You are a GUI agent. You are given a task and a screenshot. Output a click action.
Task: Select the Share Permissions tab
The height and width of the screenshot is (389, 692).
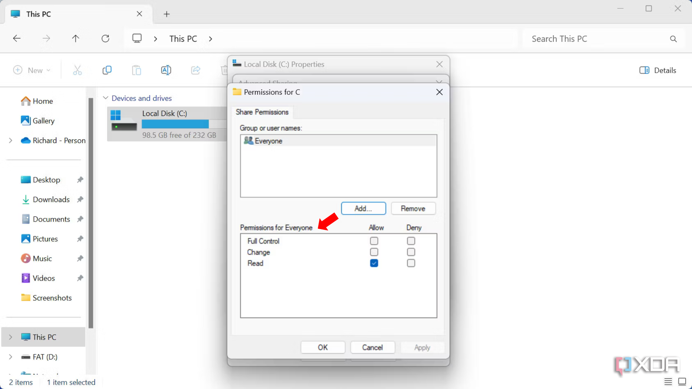(x=262, y=112)
